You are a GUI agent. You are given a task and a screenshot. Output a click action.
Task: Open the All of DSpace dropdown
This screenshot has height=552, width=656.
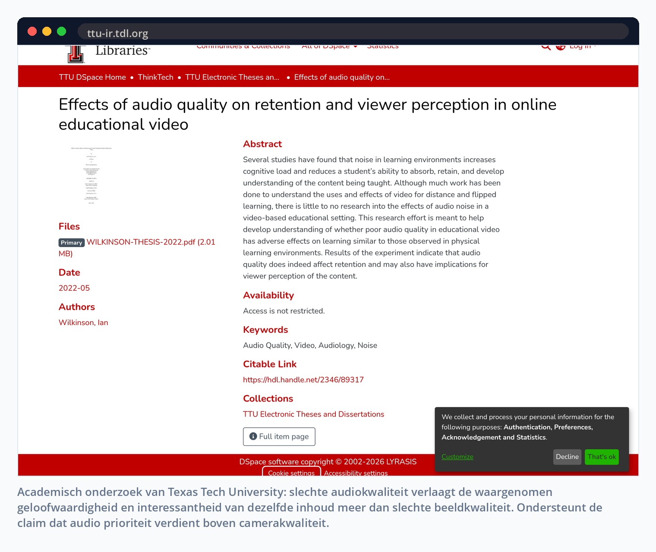click(330, 47)
